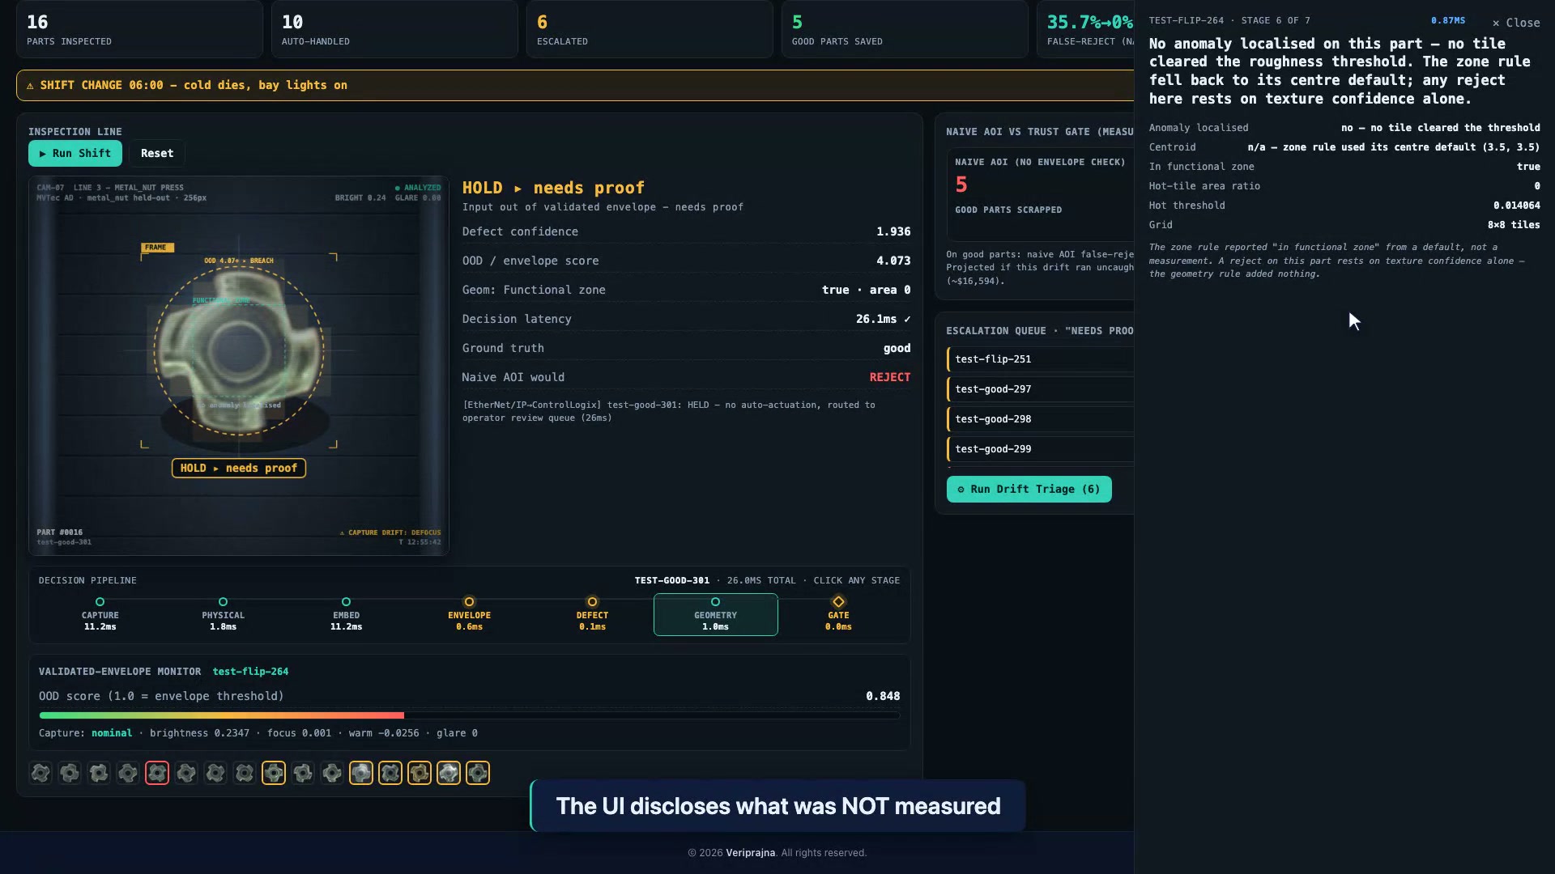Open the Gate diamond stage
The height and width of the screenshot is (874, 1555).
click(x=839, y=615)
